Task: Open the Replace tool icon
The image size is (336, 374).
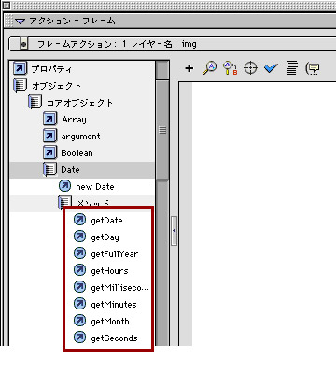Action: [231, 68]
